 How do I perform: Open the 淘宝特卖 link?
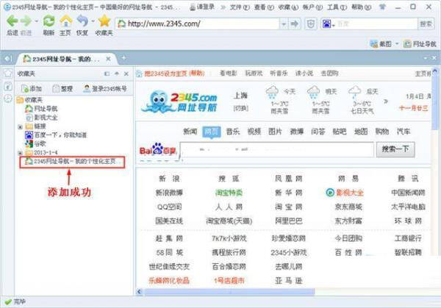click(x=229, y=193)
